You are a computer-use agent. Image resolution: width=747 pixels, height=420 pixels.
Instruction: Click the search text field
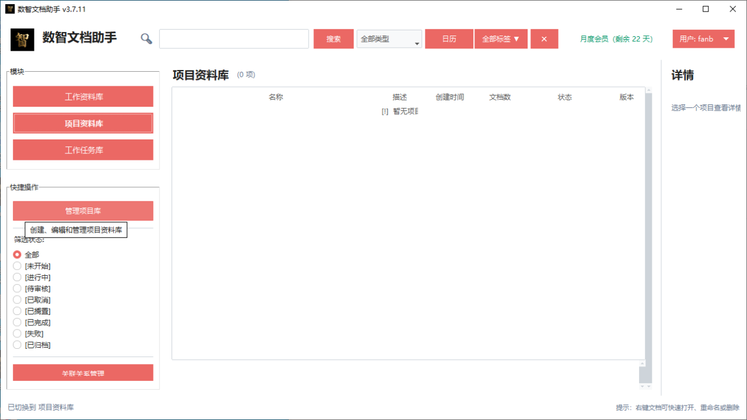(x=234, y=39)
